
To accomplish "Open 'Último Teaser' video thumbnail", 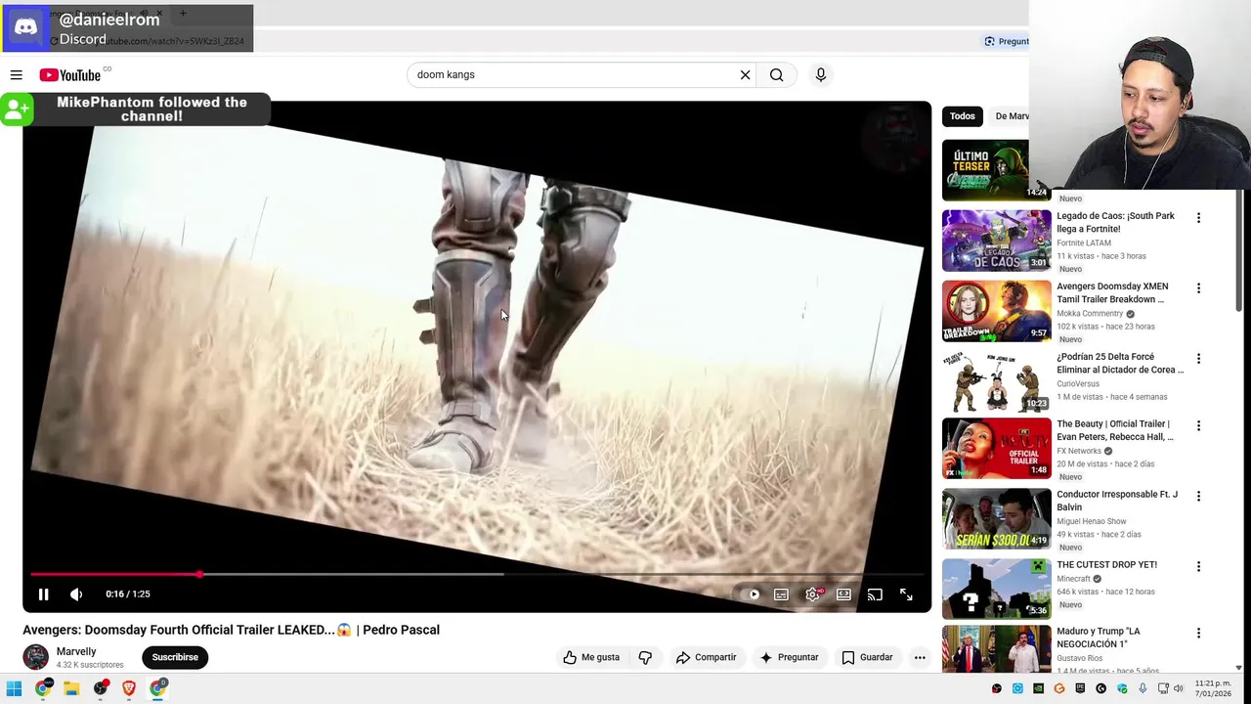I will pyautogui.click(x=985, y=170).
